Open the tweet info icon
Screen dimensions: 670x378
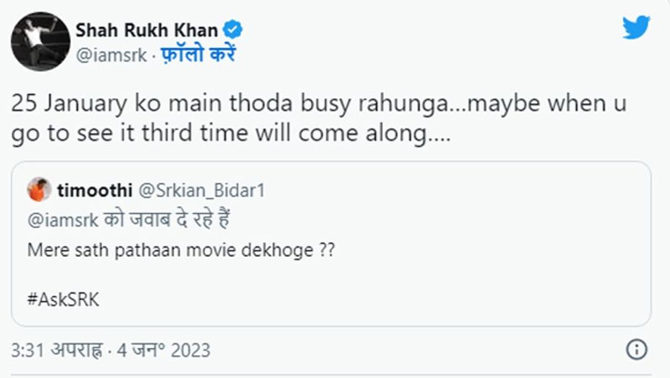(x=636, y=350)
